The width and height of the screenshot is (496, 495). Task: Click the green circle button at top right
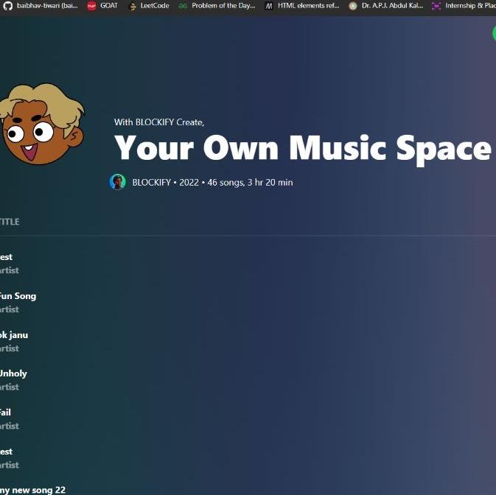point(493,33)
